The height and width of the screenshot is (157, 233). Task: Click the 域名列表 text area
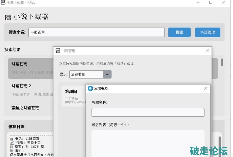tap(148, 143)
